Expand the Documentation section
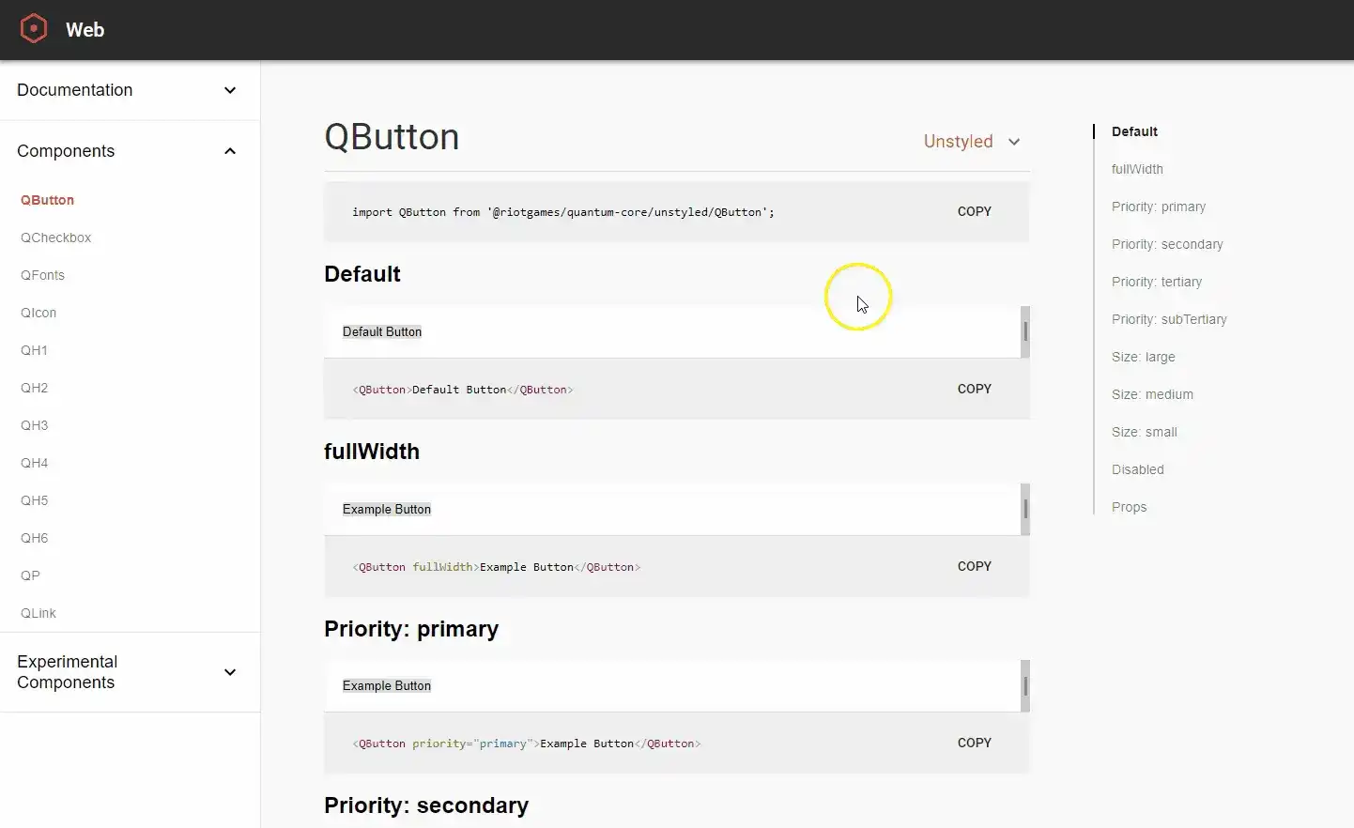Image resolution: width=1354 pixels, height=828 pixels. click(x=130, y=90)
